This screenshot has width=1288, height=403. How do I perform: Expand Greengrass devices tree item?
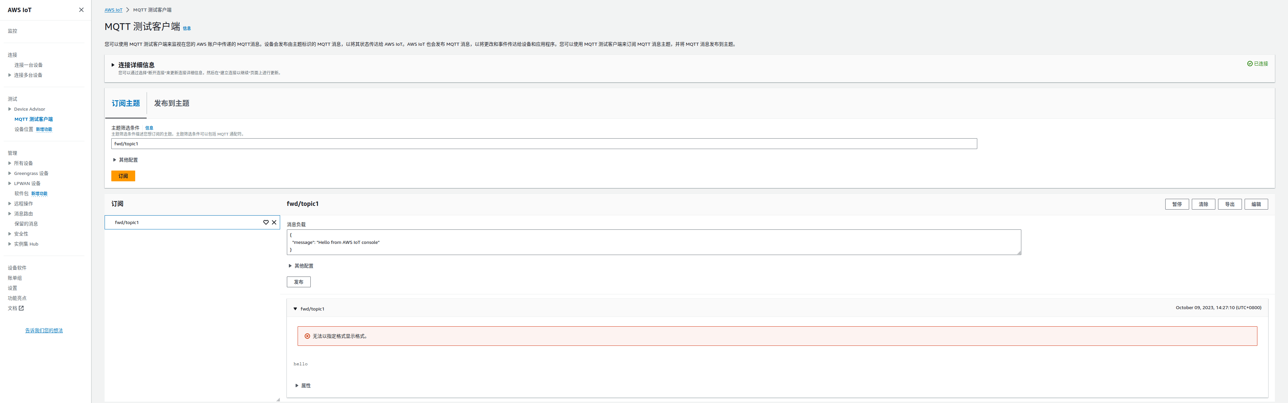tap(9, 174)
